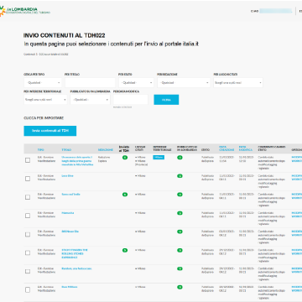Click green Pubblicato badge in second table row
Screen dimensions: 302x302
click(180, 176)
